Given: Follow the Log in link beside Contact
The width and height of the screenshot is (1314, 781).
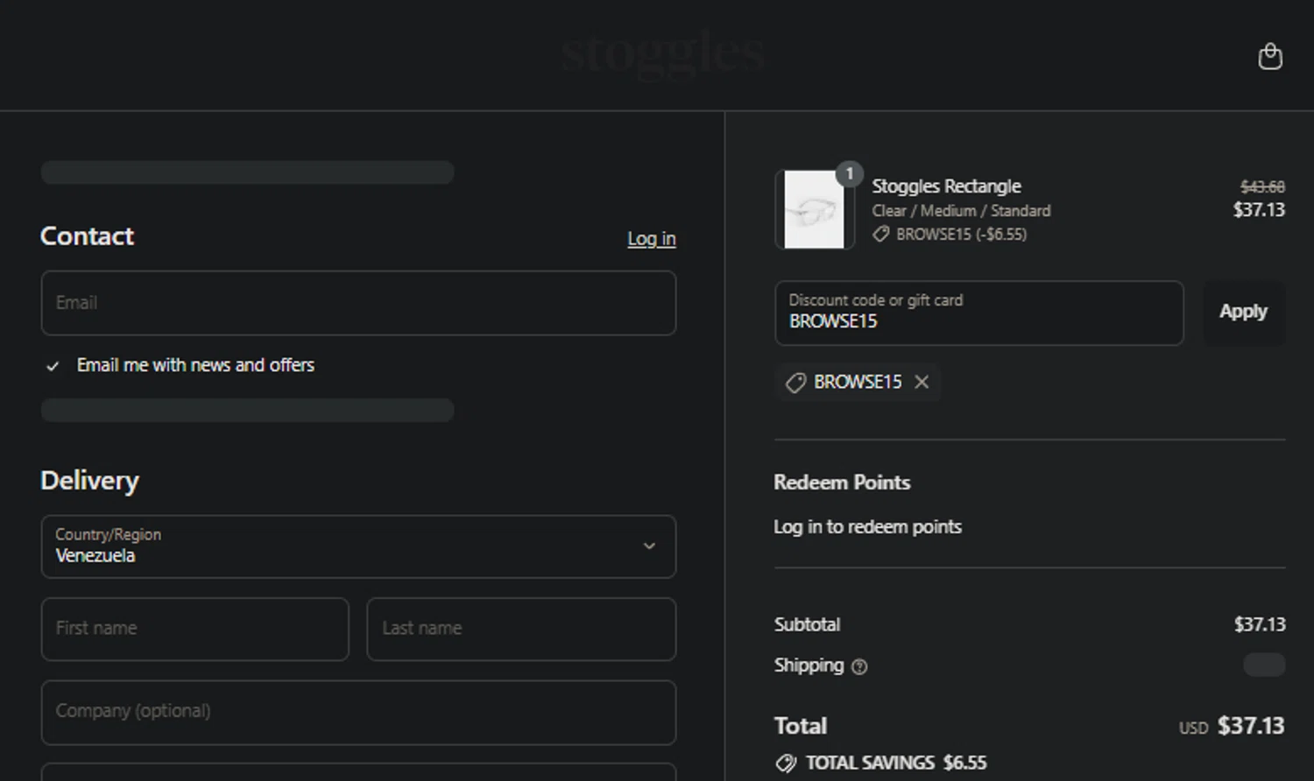Looking at the screenshot, I should click(x=652, y=239).
